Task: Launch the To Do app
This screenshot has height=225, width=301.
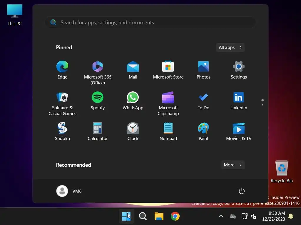Action: tap(203, 101)
